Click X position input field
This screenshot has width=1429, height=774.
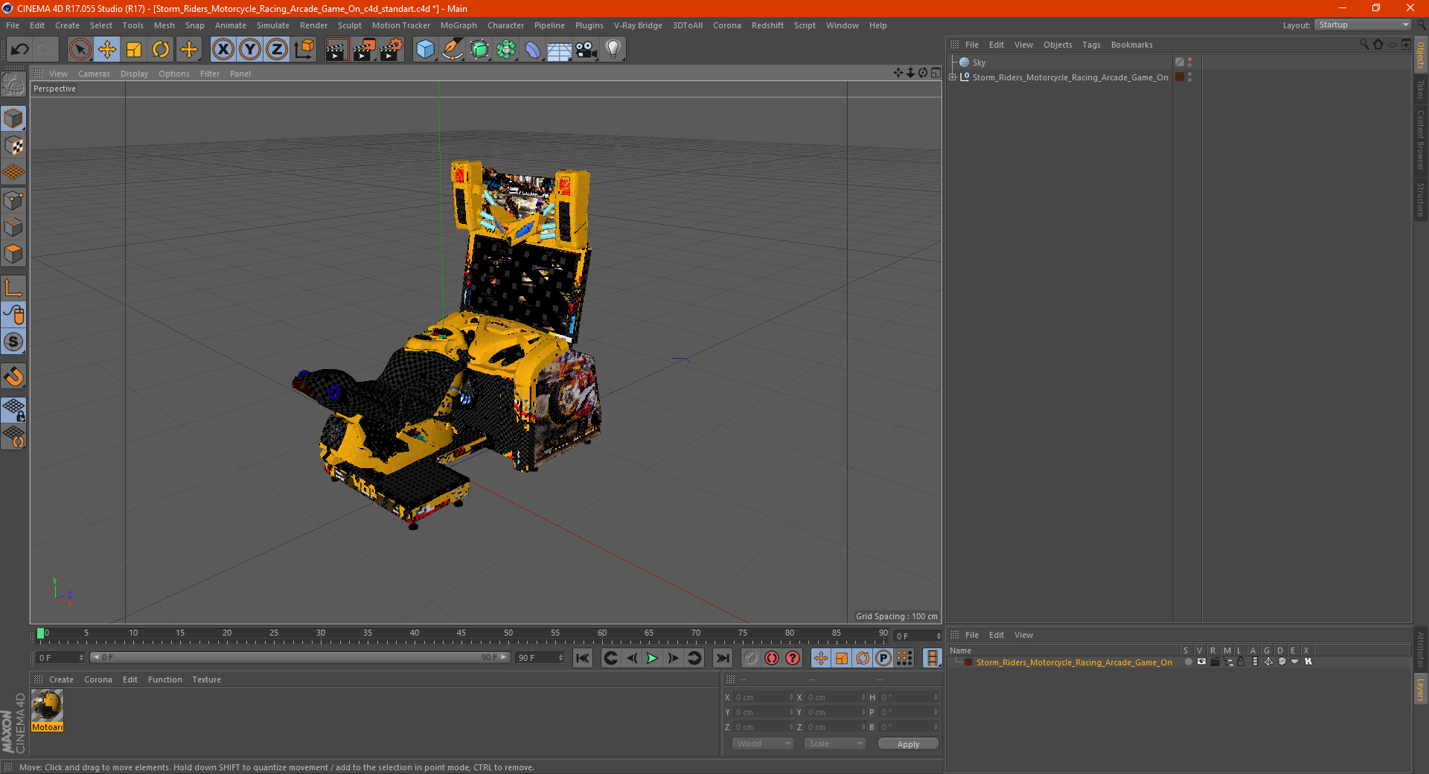coord(764,697)
